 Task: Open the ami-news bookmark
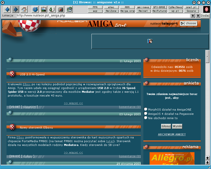[x=143, y=7]
